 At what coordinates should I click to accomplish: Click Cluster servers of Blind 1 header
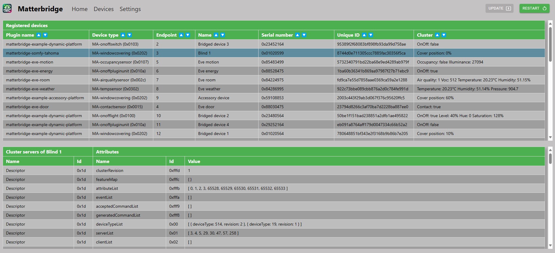coord(48,152)
